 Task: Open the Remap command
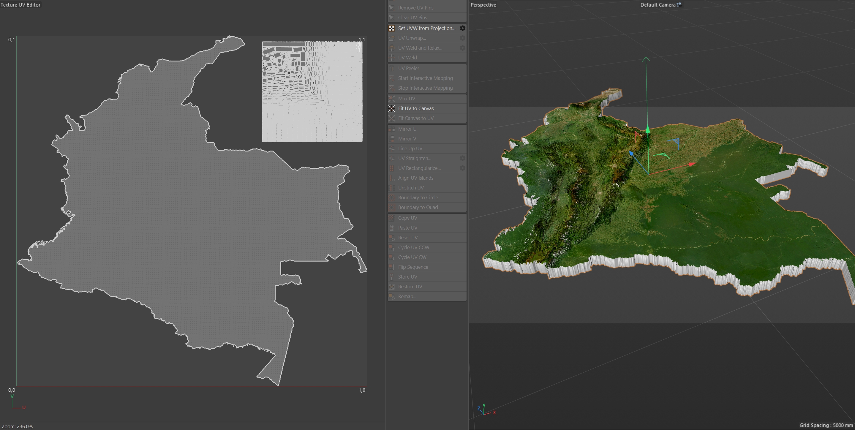pyautogui.click(x=407, y=296)
